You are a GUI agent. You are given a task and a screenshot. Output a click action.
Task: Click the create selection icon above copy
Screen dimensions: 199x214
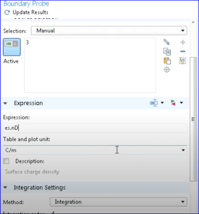[166, 42]
